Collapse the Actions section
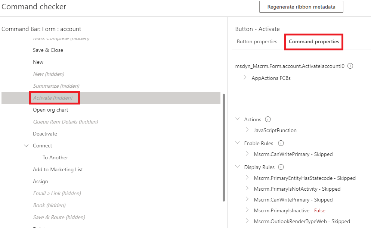Image resolution: width=371 pixels, height=228 pixels. point(238,119)
